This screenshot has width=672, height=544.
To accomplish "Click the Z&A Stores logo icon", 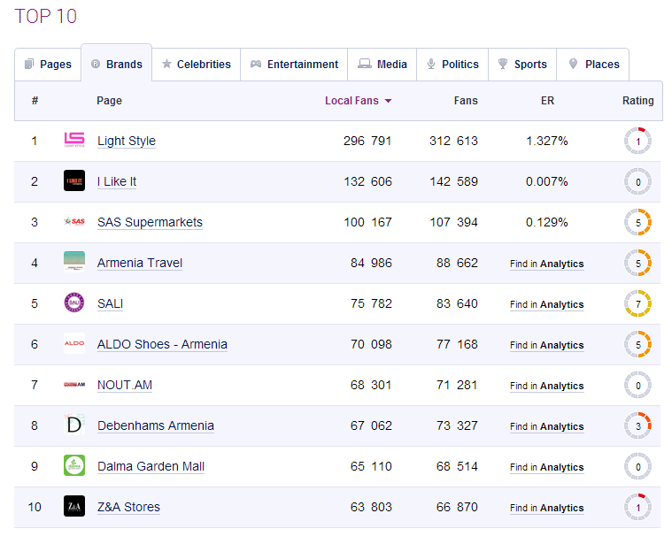I will point(74,507).
